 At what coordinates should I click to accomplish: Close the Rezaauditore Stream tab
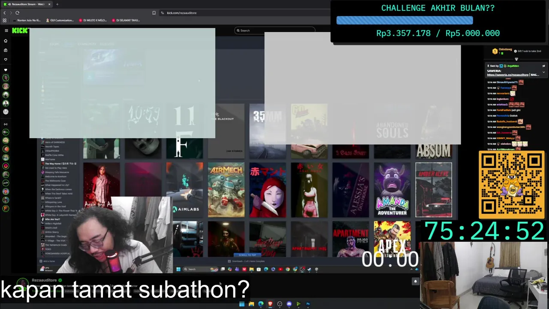pyautogui.click(x=49, y=4)
